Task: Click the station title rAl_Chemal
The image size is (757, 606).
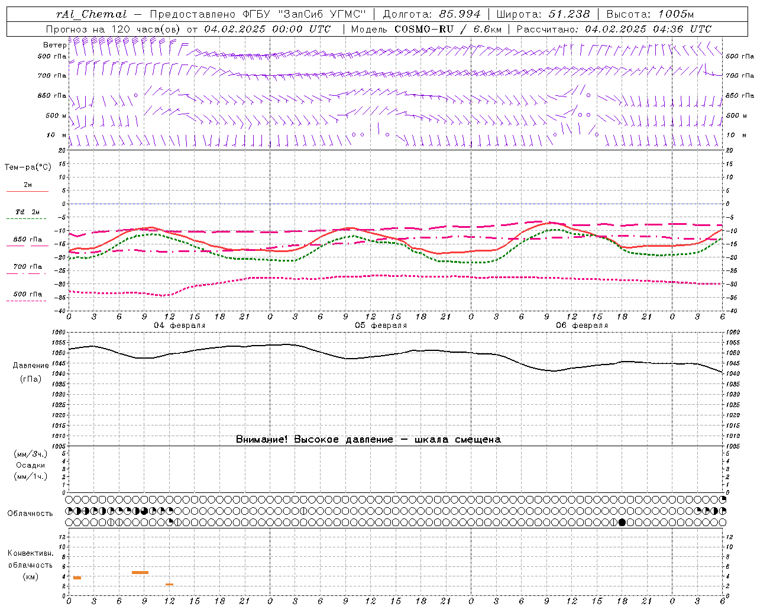Action: (x=92, y=14)
